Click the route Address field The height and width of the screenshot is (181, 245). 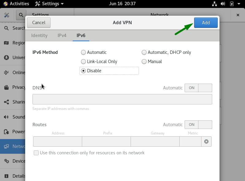tap(58, 141)
